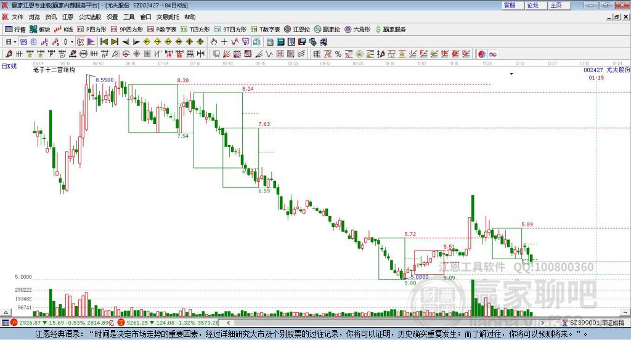Screen dimensions: 631x340
Task: Open the 9P四方形 tool
Action: click(x=126, y=30)
